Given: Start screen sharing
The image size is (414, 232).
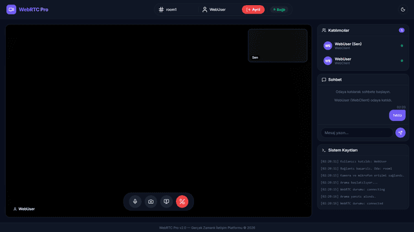Looking at the screenshot, I should point(166,202).
